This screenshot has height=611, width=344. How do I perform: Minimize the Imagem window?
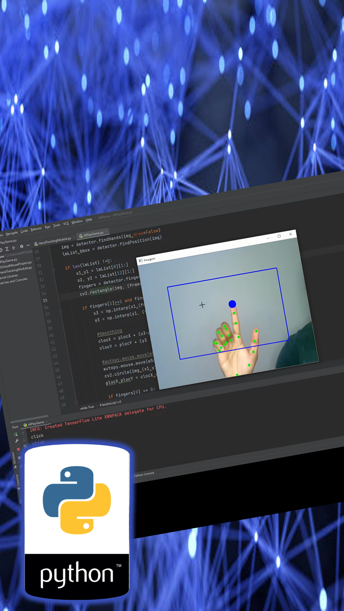click(x=268, y=238)
